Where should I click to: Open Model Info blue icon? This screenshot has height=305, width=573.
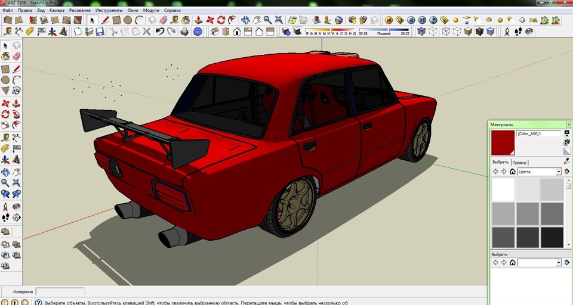point(198,32)
